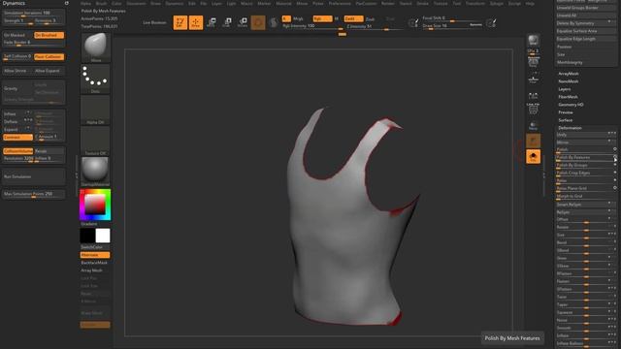Click the orange Solo mode icon
The image size is (621, 349).
click(533, 157)
